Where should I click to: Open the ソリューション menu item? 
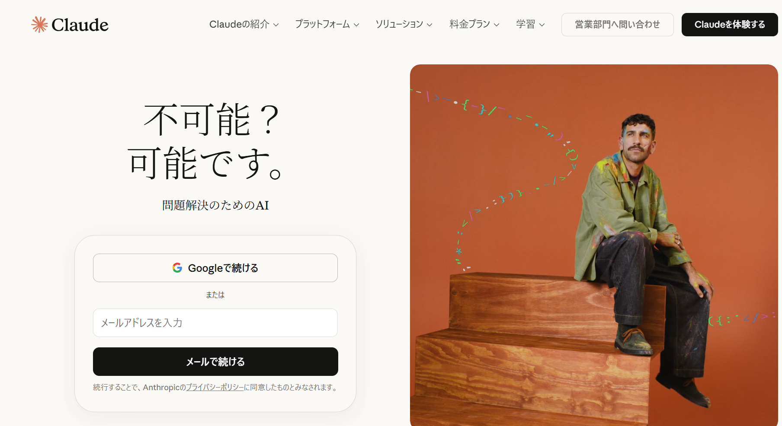tap(404, 25)
